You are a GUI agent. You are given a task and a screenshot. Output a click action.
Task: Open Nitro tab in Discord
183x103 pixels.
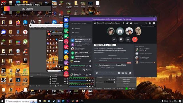81,32
